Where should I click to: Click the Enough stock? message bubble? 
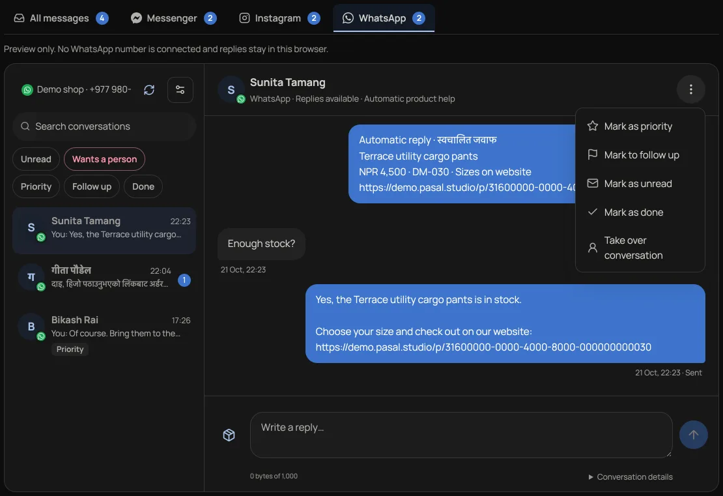tap(261, 244)
